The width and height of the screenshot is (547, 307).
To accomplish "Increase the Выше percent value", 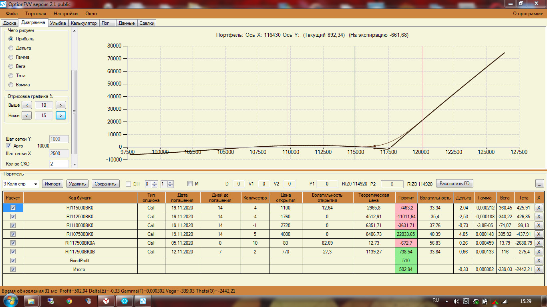I will click(x=61, y=105).
